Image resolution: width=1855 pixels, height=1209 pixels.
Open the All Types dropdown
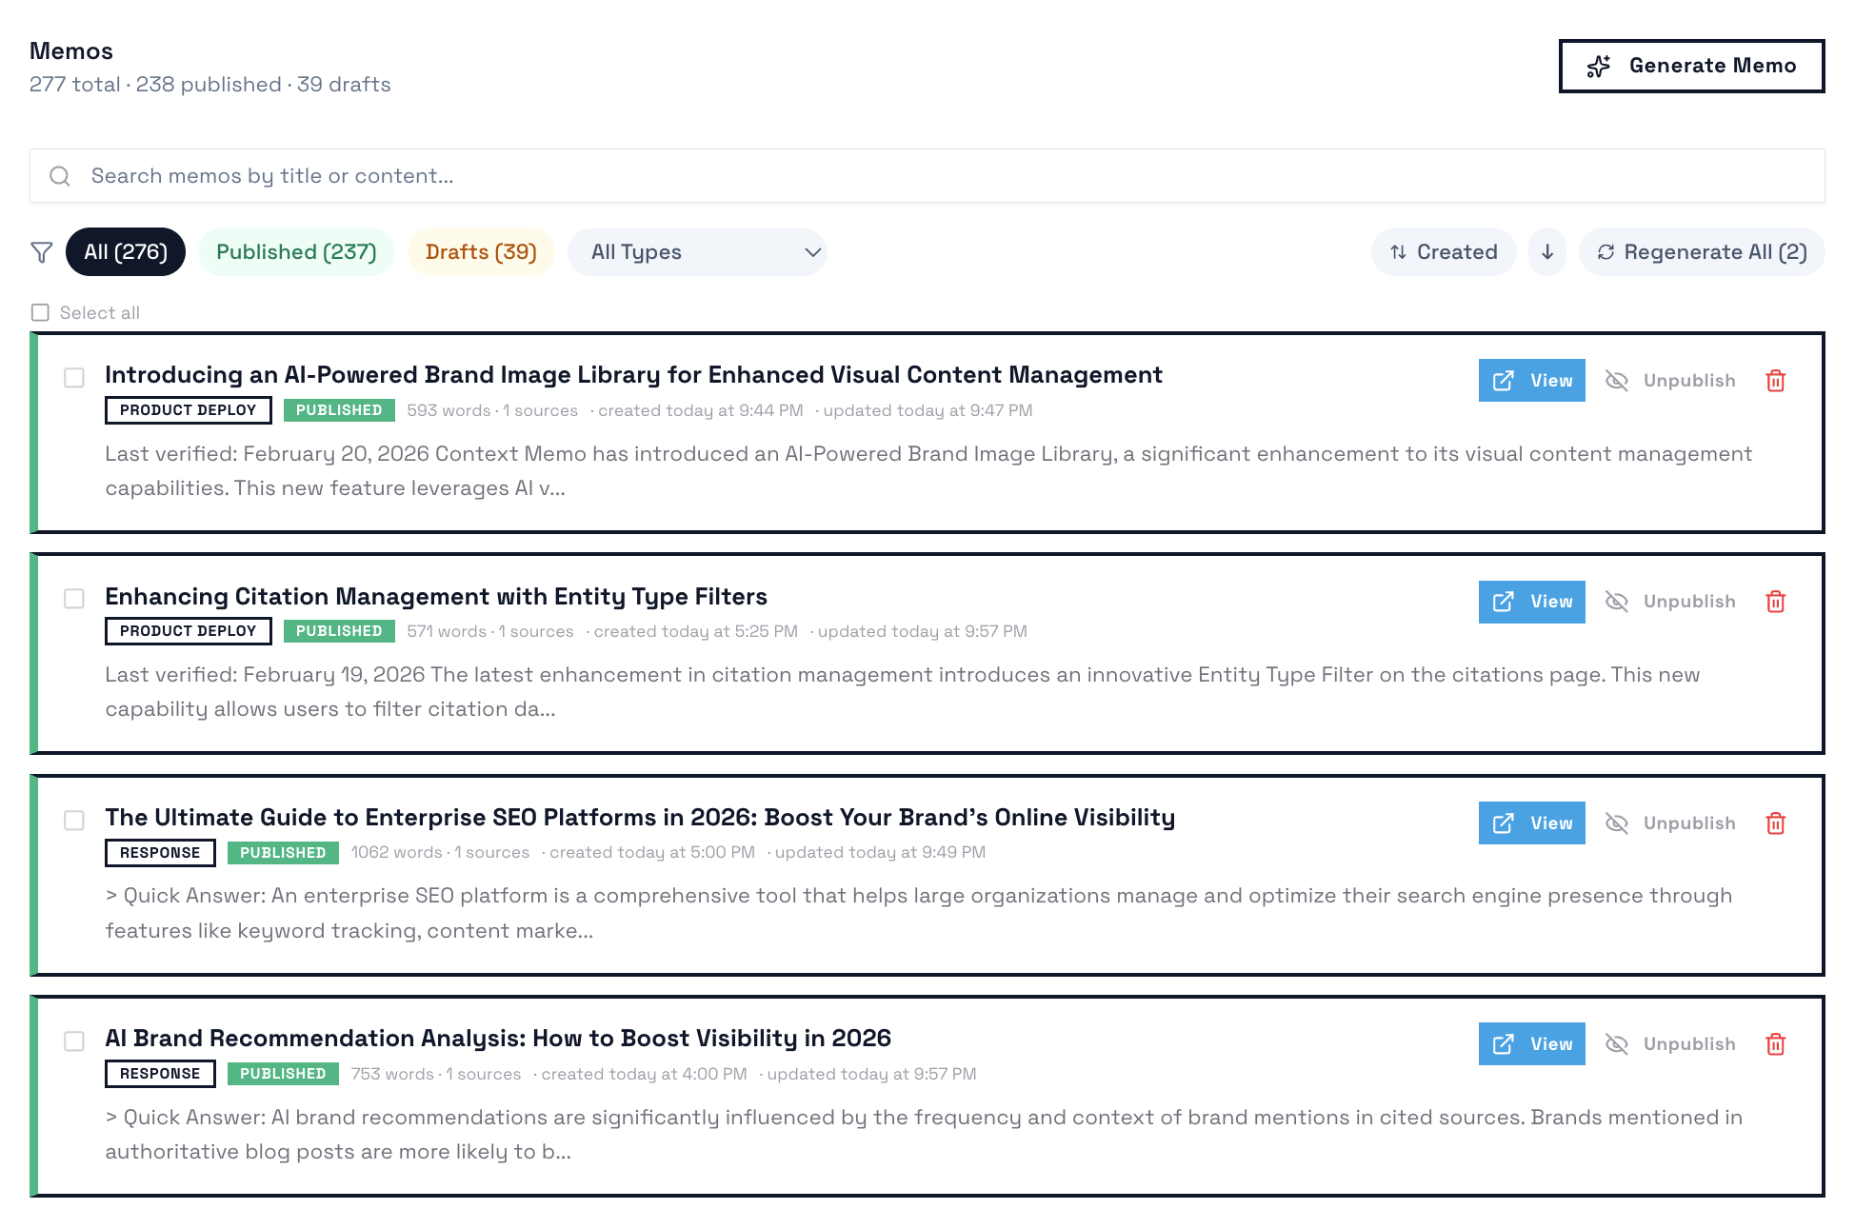pyautogui.click(x=698, y=251)
